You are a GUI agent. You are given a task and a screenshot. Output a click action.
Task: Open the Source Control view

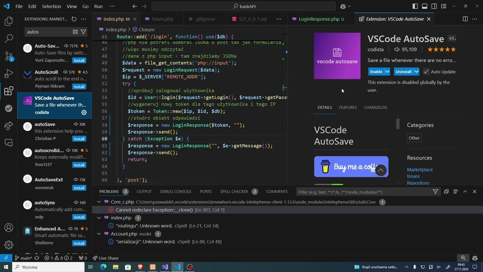9,56
